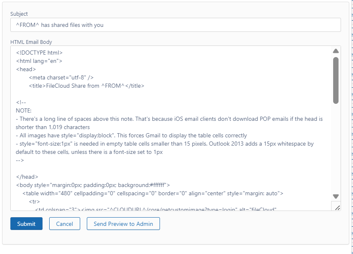This screenshot has height=254, width=353.
Task: Click the FileCloud Share title tag line
Action: (x=86, y=86)
